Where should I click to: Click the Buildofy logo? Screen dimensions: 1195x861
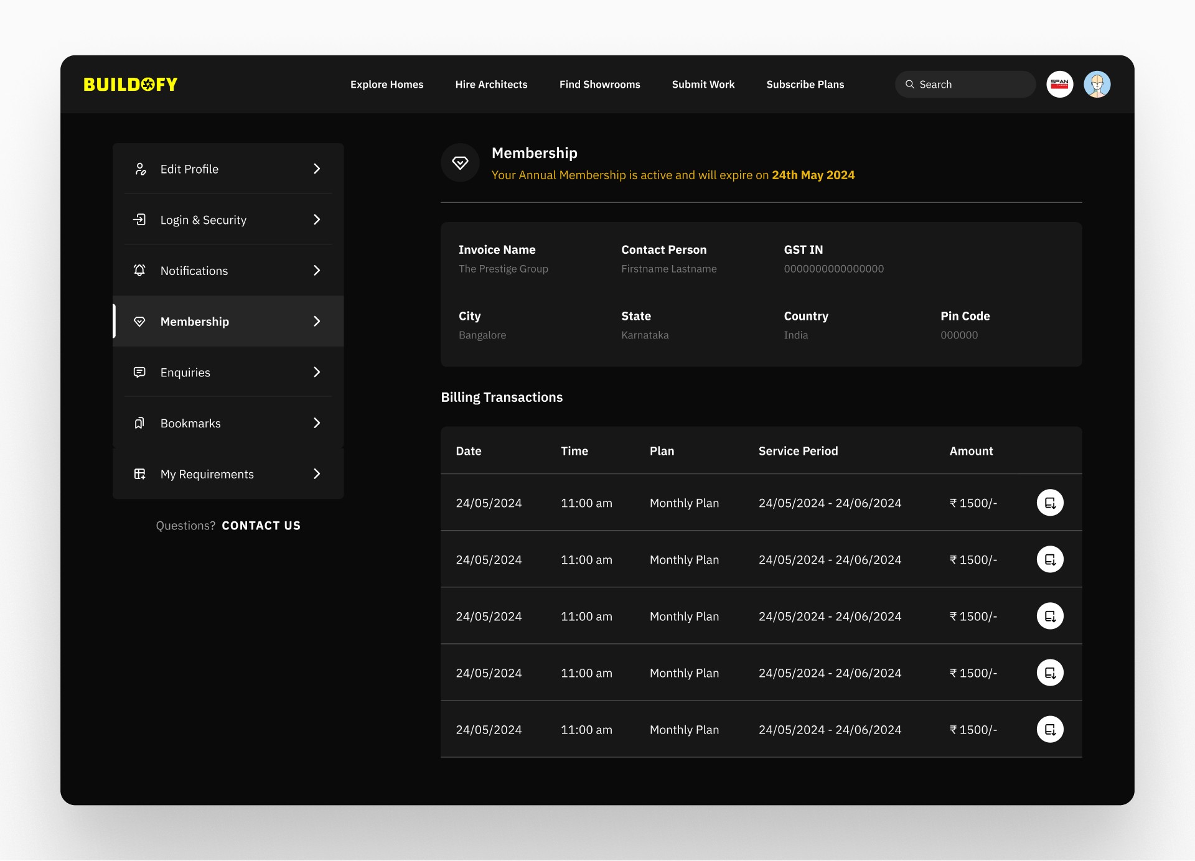point(131,84)
